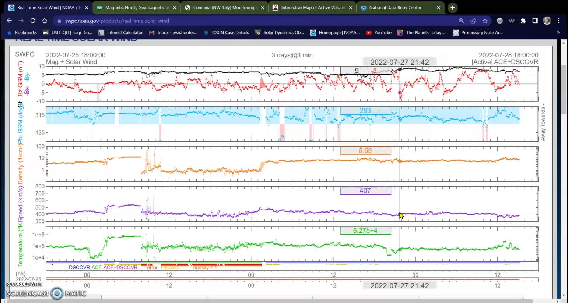The height and width of the screenshot is (303, 568).
Task: Open the browser home page
Action: point(45,21)
